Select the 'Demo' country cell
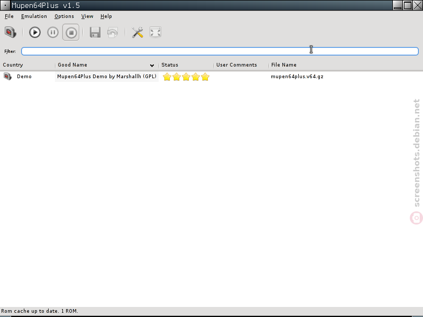423x317 pixels. 24,77
